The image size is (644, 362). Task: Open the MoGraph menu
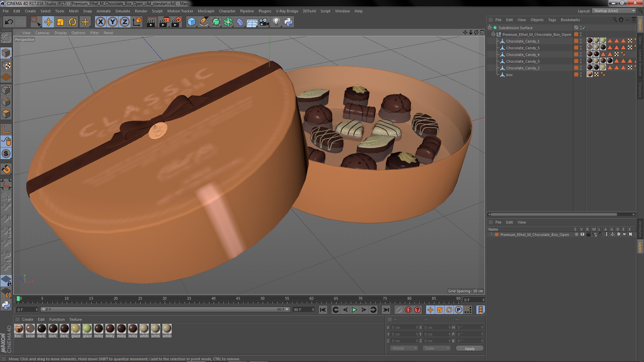click(x=206, y=11)
